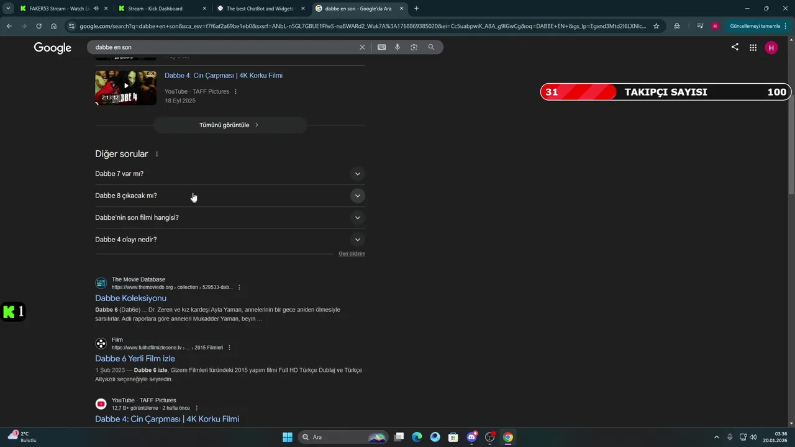Clear the search box with the X icon
Screen dimensions: 795x447
362,47
